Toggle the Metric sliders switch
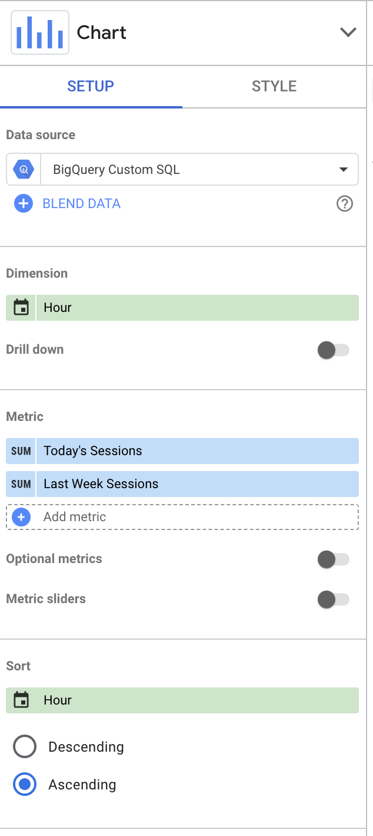This screenshot has width=373, height=836. tap(333, 600)
